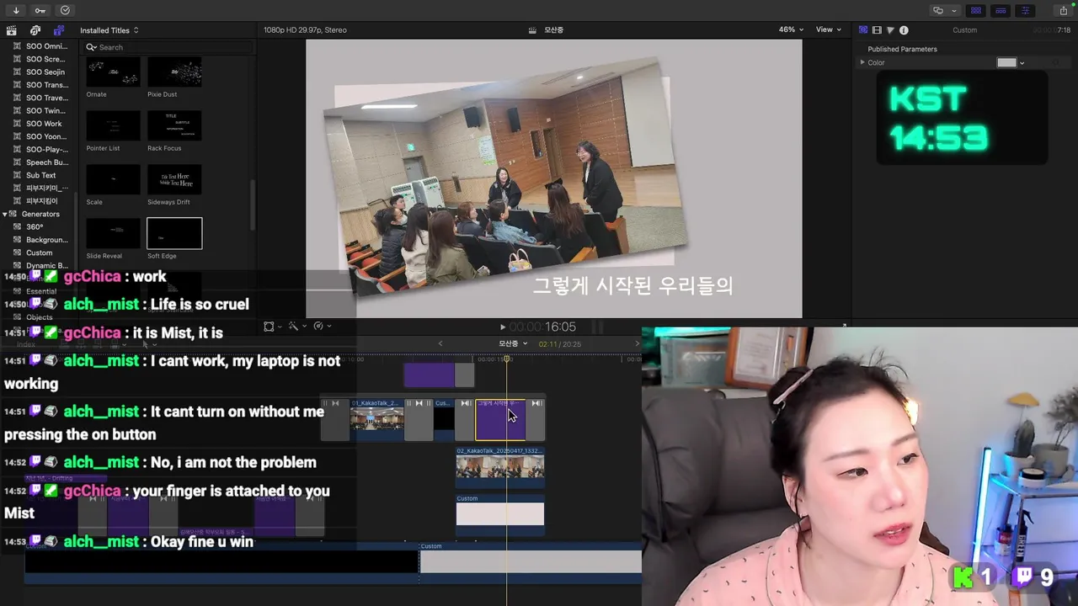1078x606 pixels.
Task: Select the selected purple title clip
Action: click(x=500, y=420)
